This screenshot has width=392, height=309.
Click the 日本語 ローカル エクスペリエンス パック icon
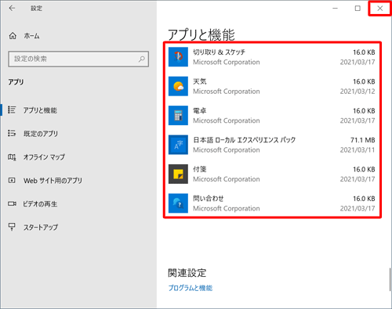pos(178,145)
